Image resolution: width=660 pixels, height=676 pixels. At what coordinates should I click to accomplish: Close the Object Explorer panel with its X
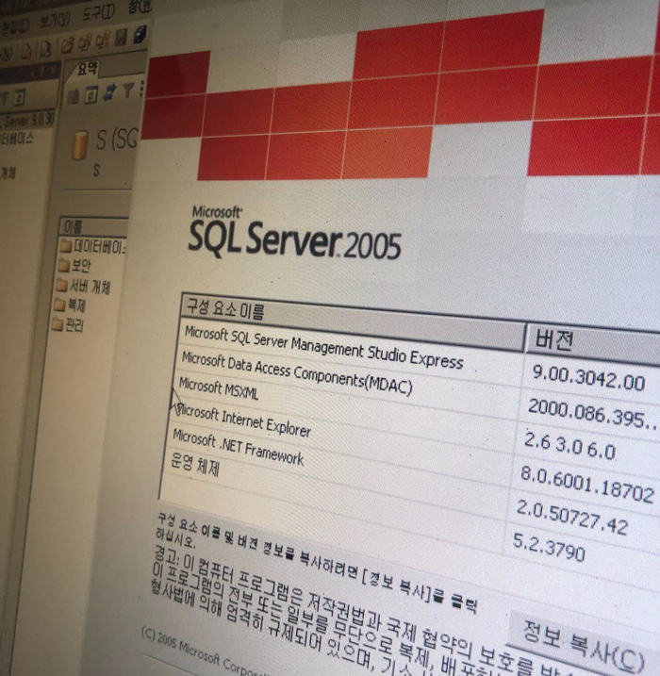[53, 70]
